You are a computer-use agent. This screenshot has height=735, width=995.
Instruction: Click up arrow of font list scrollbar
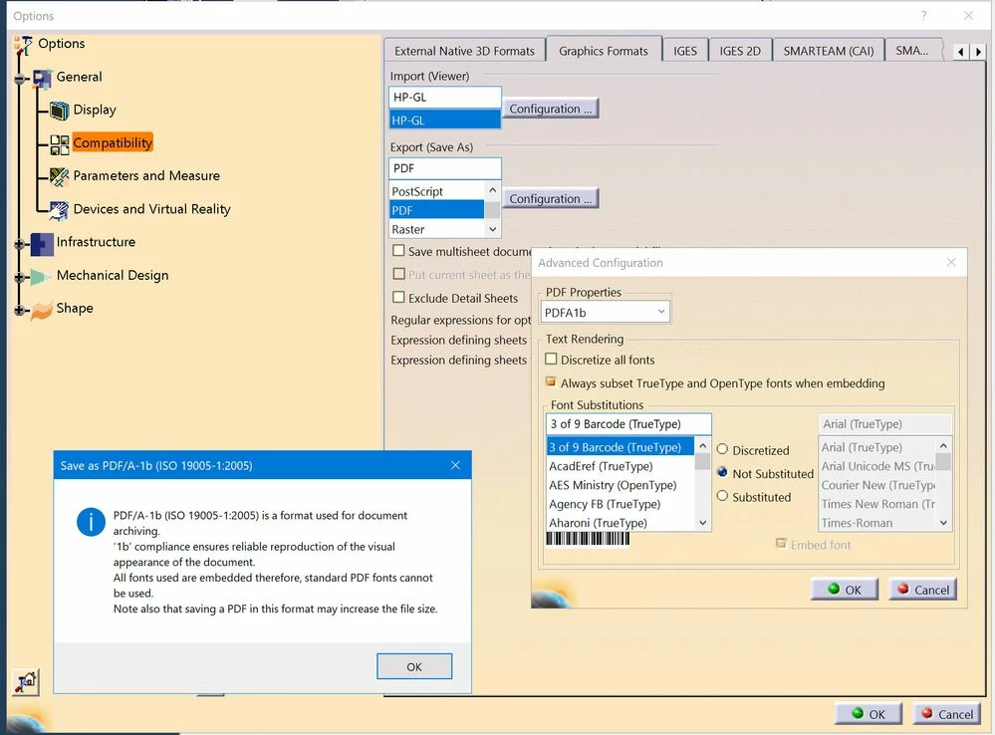(x=702, y=446)
